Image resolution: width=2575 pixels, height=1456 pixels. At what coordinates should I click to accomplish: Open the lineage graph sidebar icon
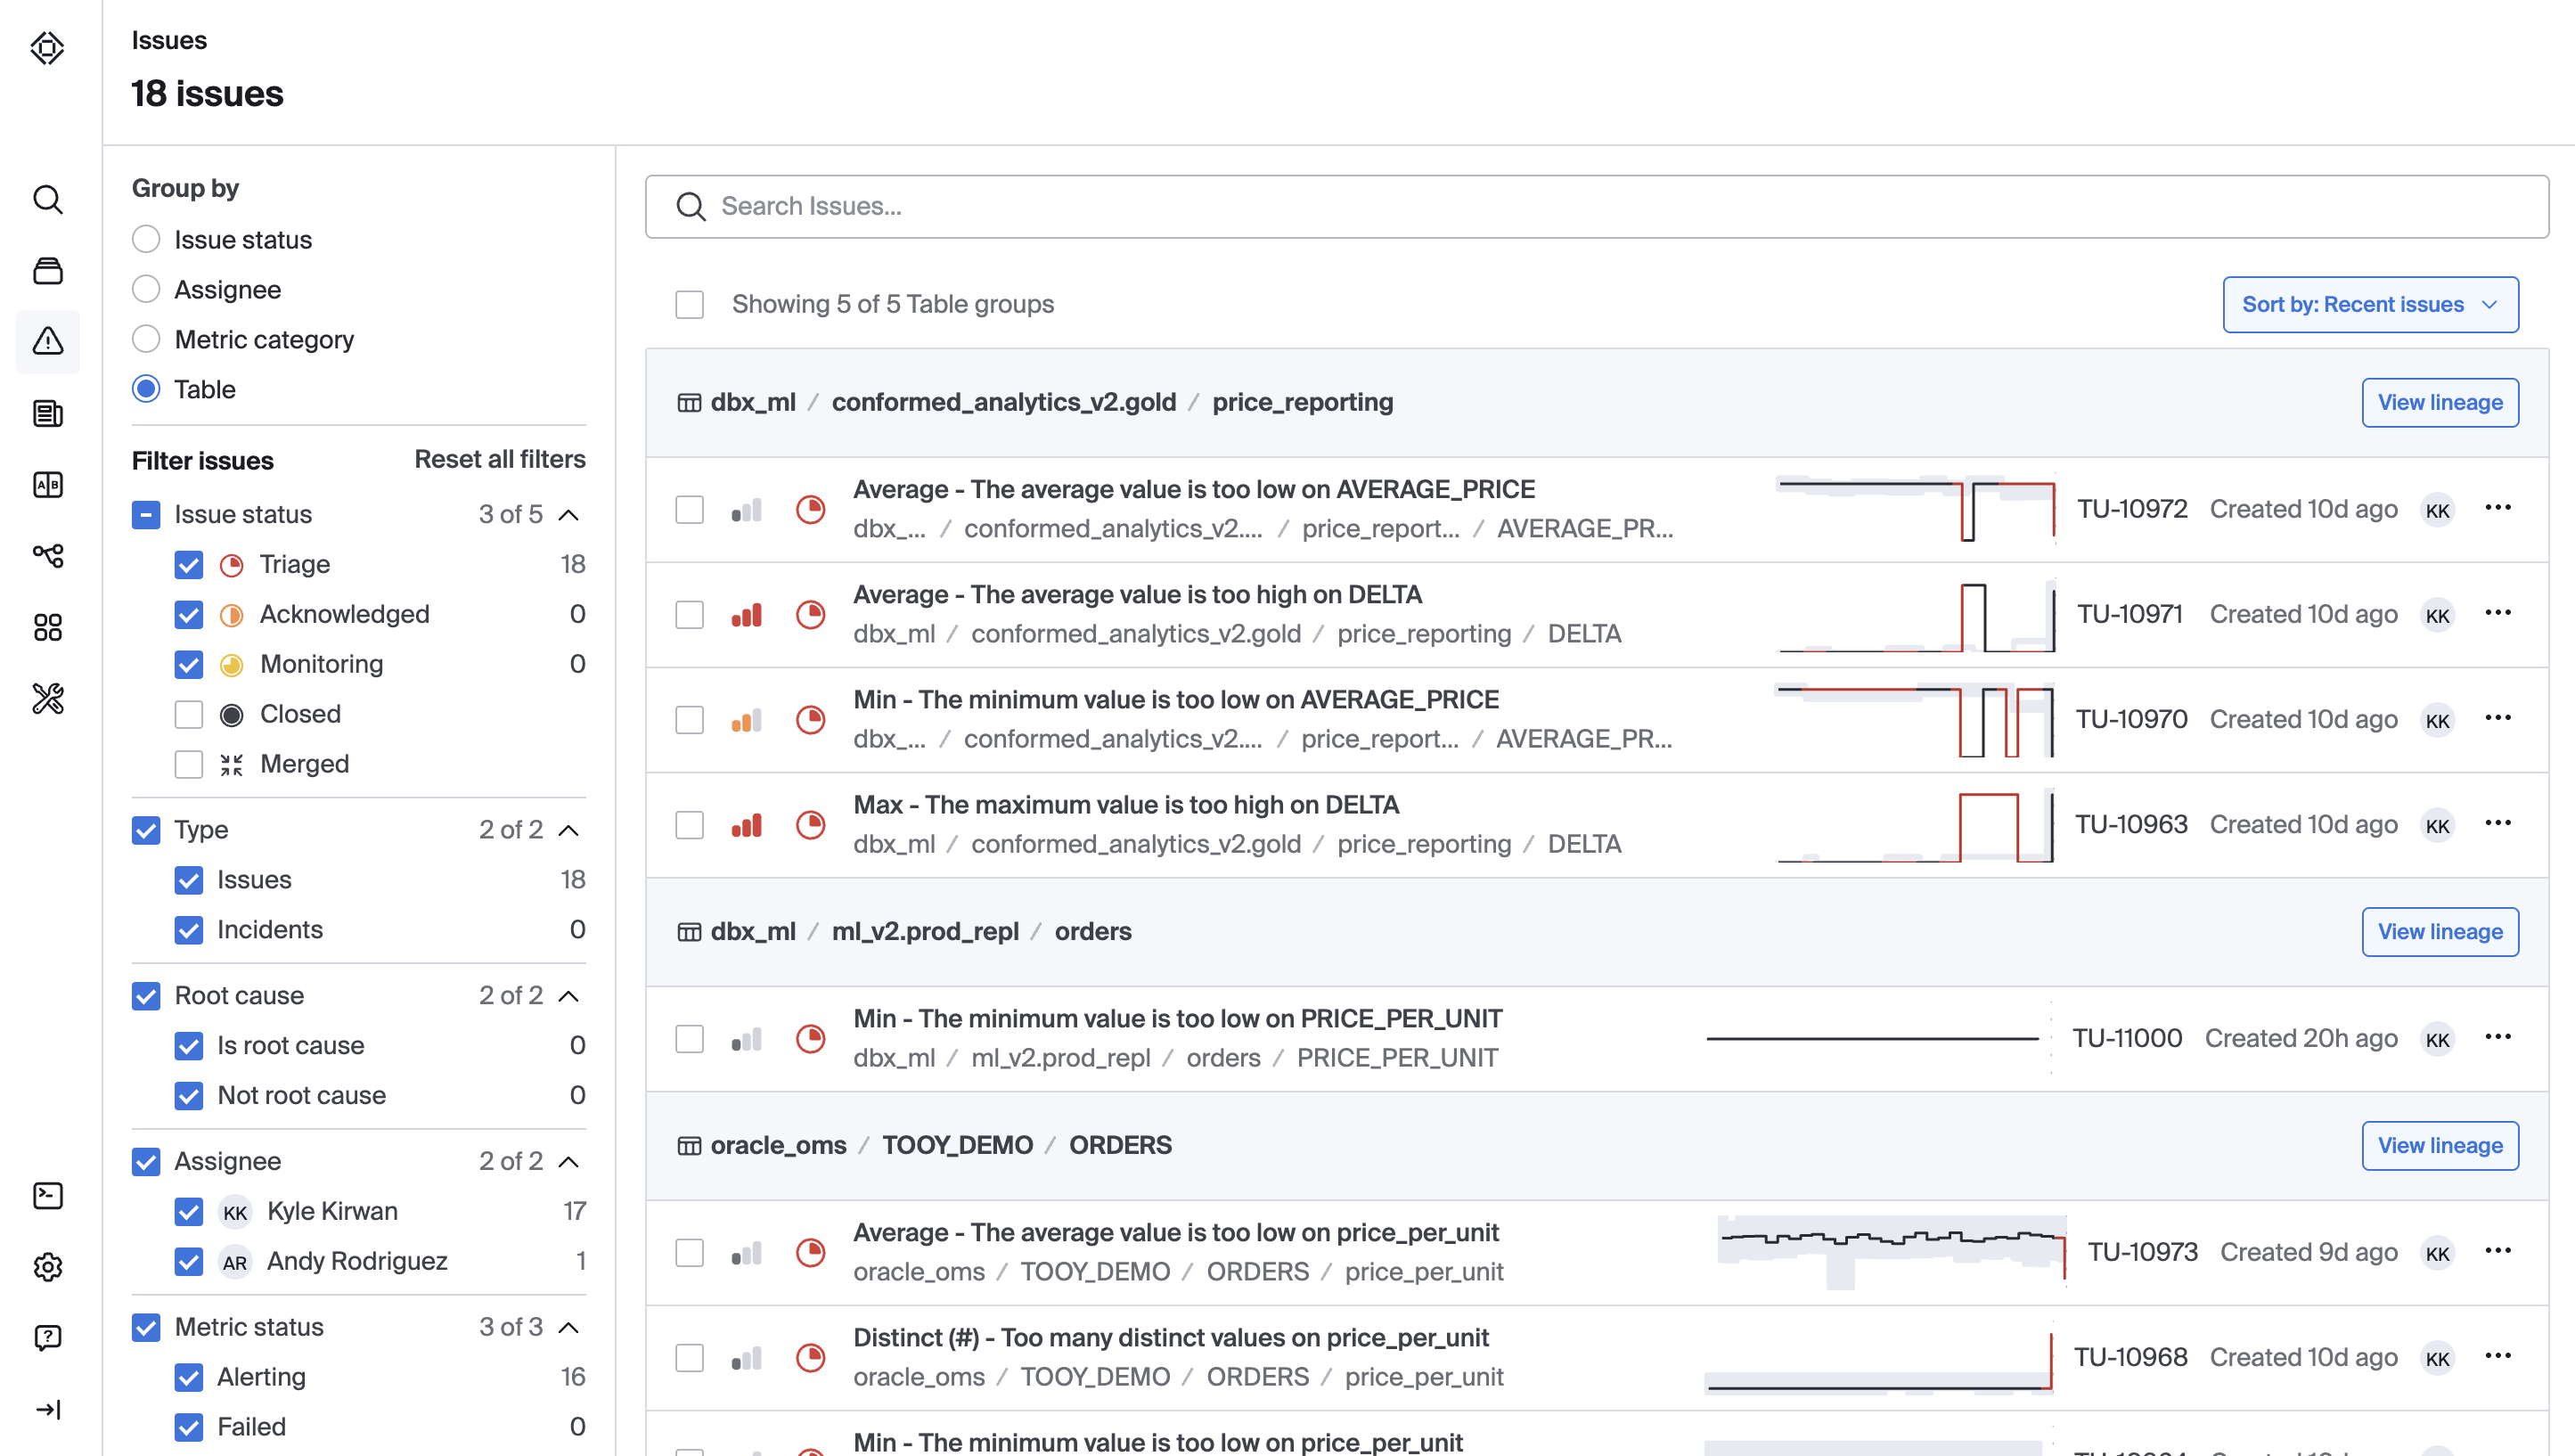48,556
